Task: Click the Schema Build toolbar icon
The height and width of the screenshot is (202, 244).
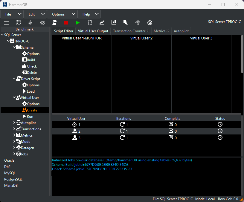Action: pos(18,23)
